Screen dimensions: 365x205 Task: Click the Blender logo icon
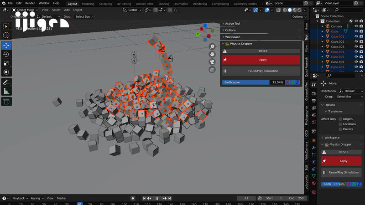pyautogui.click(x=4, y=3)
